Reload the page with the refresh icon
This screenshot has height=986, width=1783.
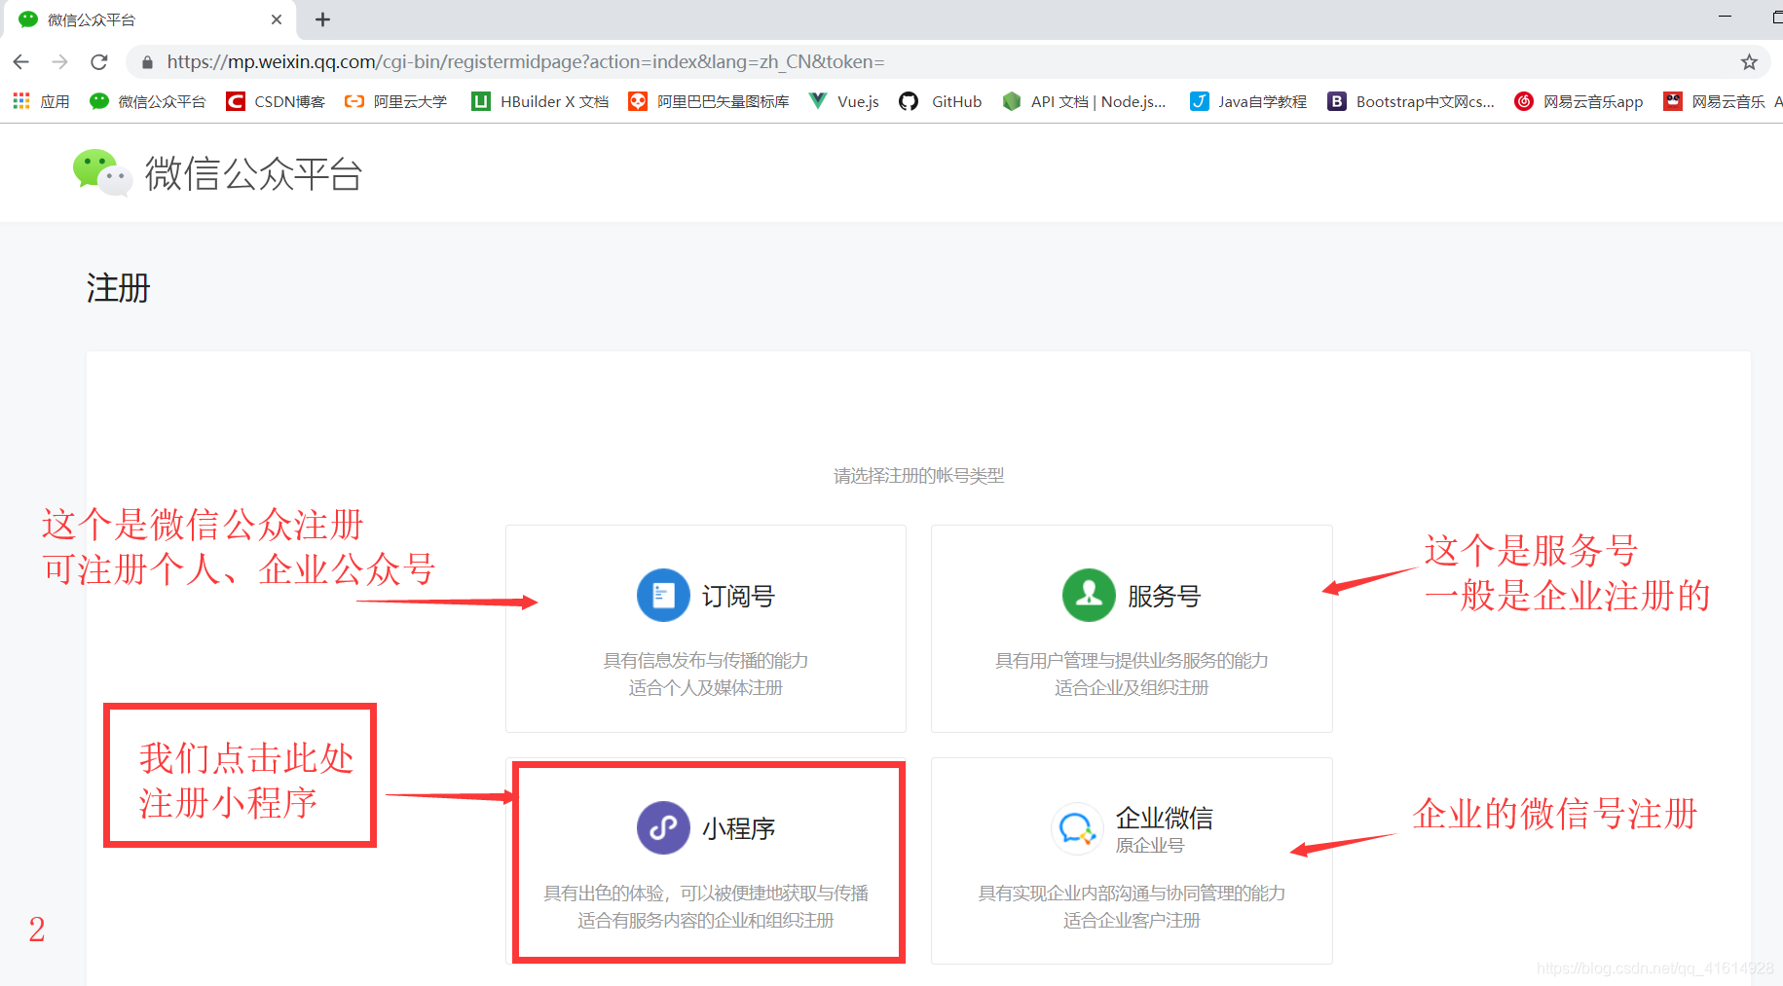tap(99, 62)
